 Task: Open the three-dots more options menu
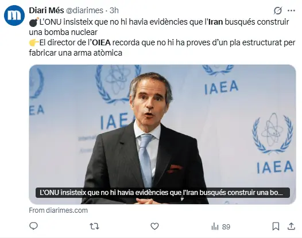[291, 10]
